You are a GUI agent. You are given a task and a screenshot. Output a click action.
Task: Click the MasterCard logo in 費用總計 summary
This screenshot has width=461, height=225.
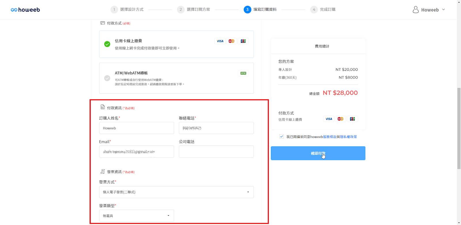click(x=340, y=119)
